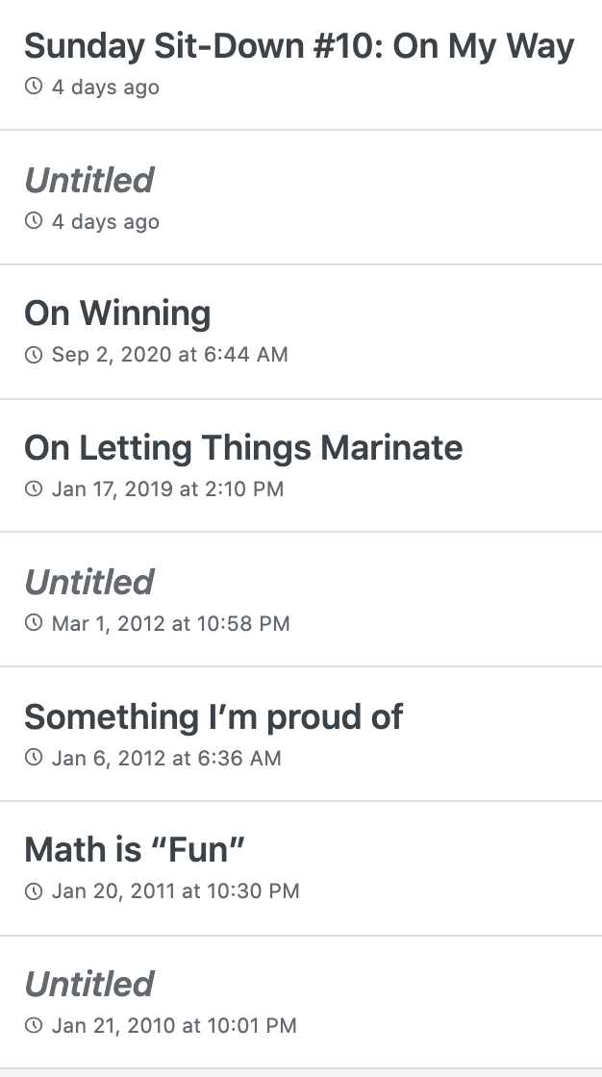
Task: Click clock icon under first Untitled draft
Action: [34, 222]
